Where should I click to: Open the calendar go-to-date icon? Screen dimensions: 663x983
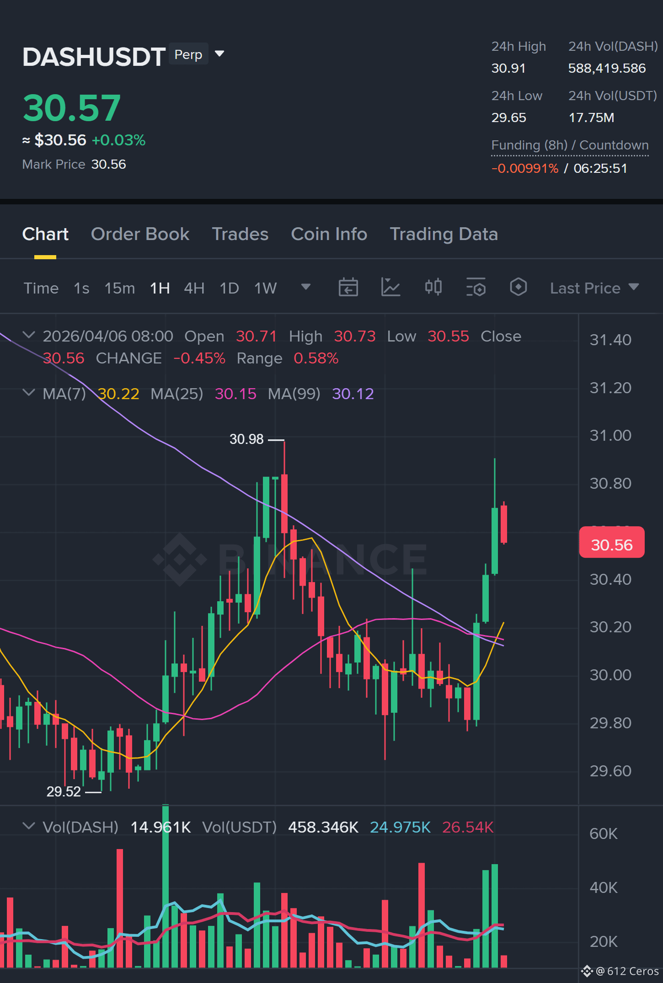348,288
